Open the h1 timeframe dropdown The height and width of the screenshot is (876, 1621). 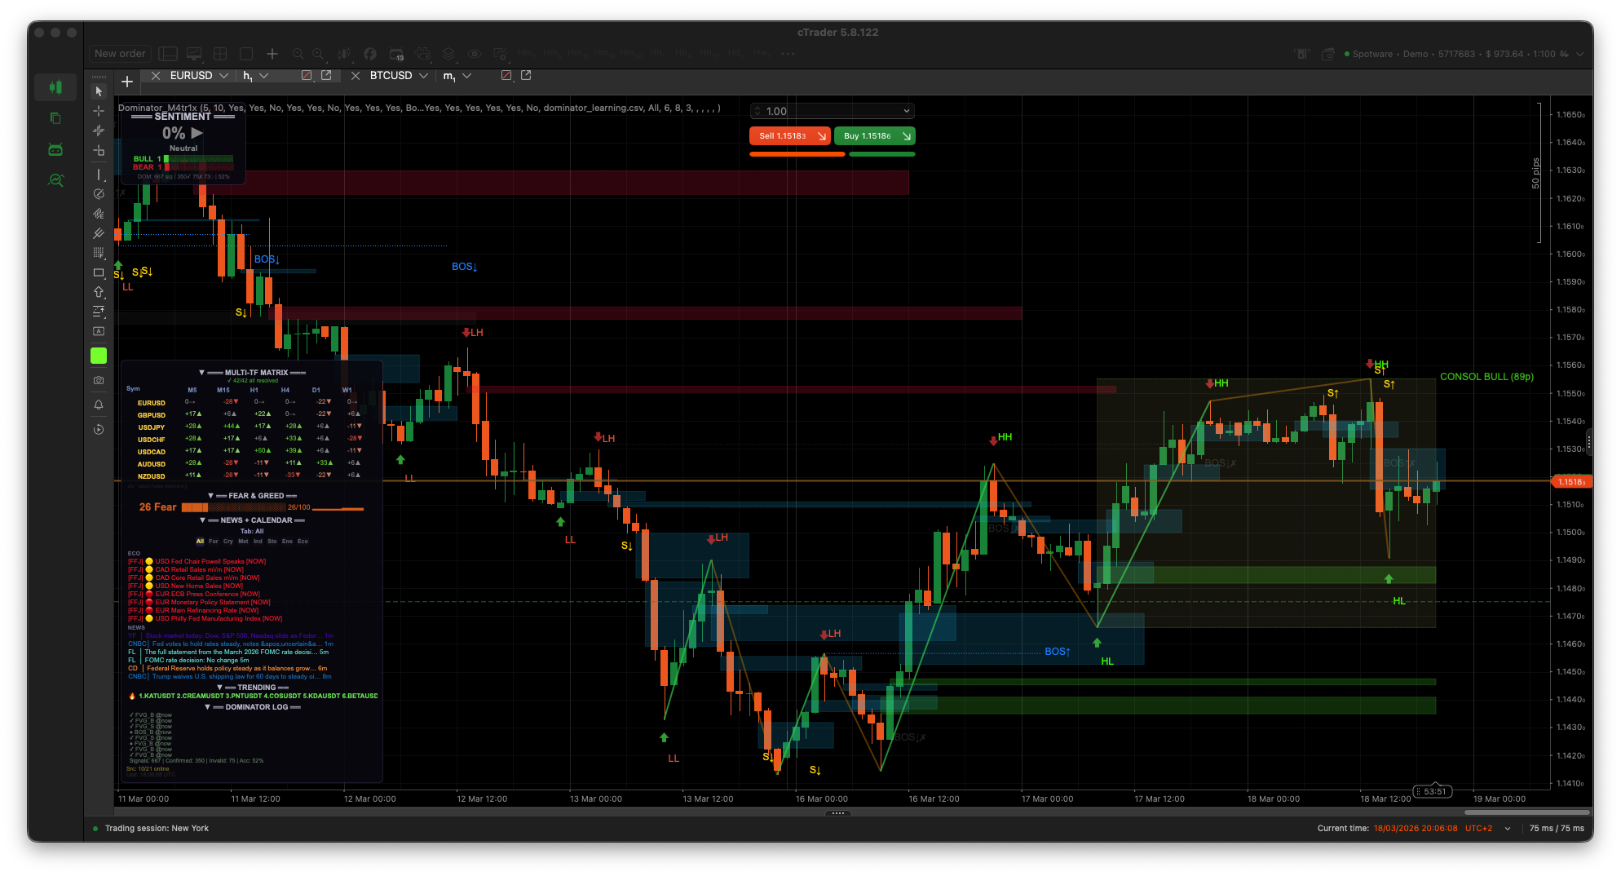click(263, 75)
